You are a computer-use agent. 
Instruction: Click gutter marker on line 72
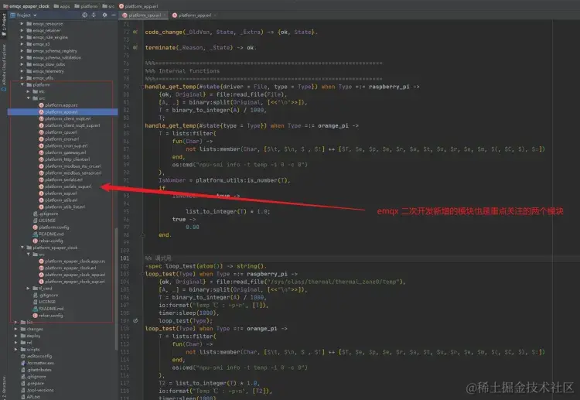pyautogui.click(x=135, y=32)
